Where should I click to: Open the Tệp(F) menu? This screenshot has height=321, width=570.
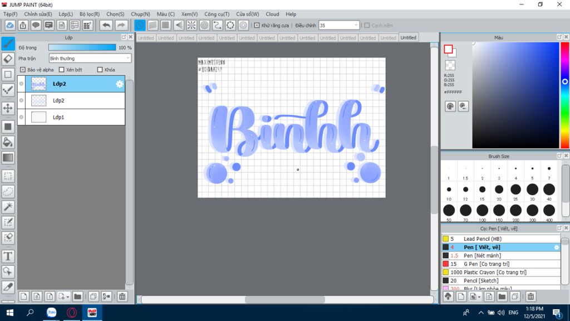point(10,14)
